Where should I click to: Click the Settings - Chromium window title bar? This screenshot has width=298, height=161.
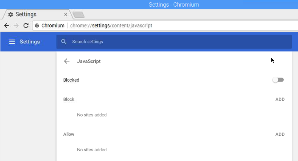click(149, 4)
